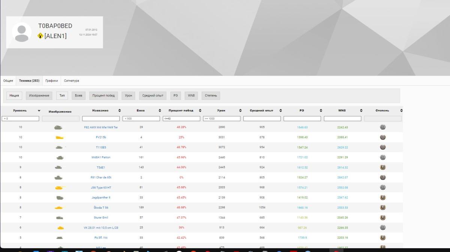
Task: Click the player avatar placeholder icon
Action: pos(22,32)
